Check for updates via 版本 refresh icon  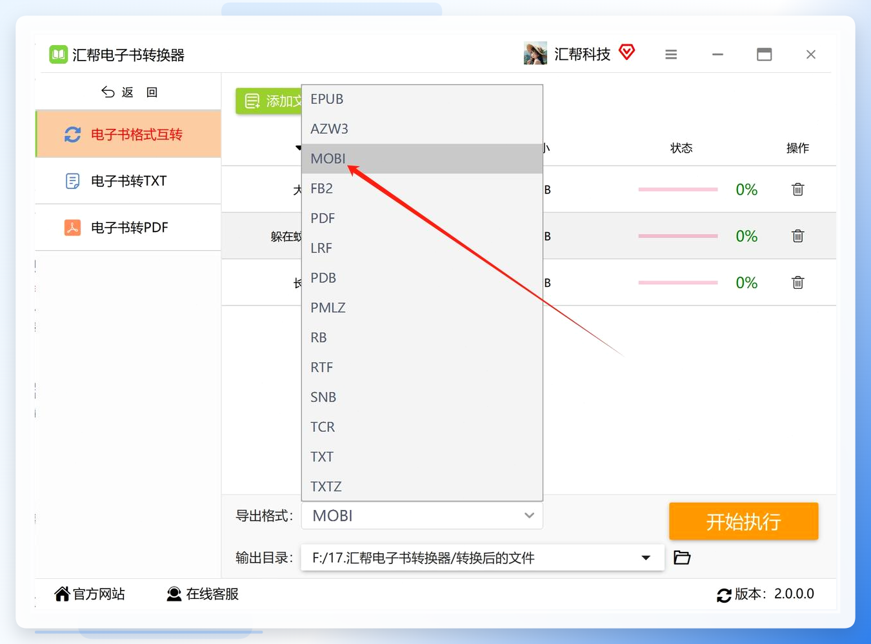click(x=724, y=595)
